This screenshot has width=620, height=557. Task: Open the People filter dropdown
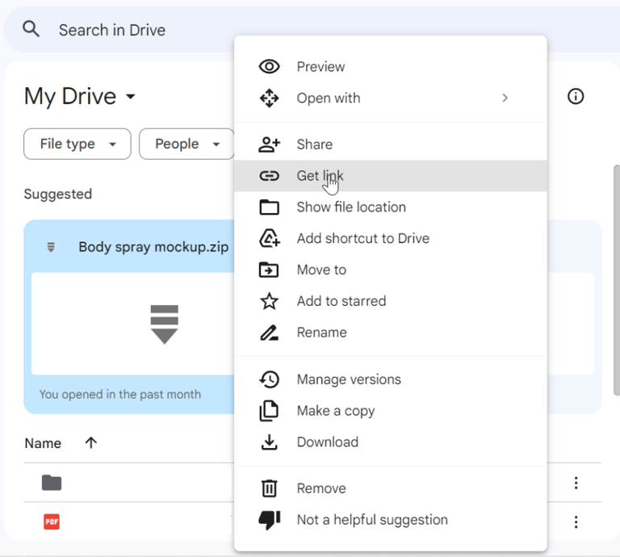pos(186,144)
